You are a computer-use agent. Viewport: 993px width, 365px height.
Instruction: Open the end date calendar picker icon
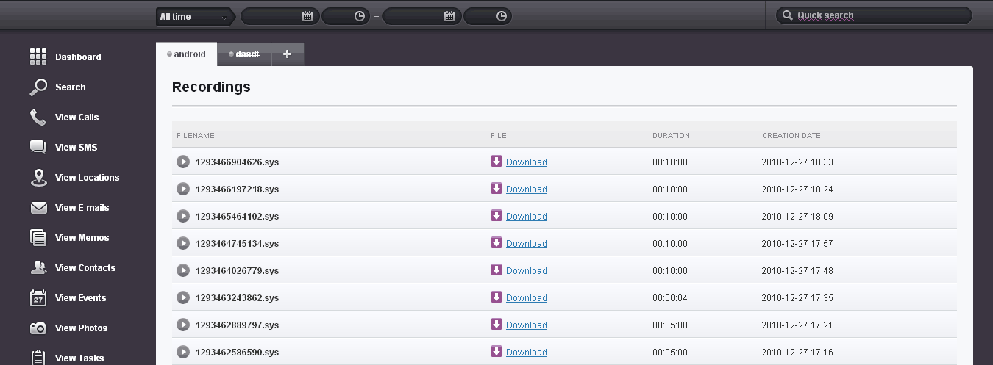449,16
